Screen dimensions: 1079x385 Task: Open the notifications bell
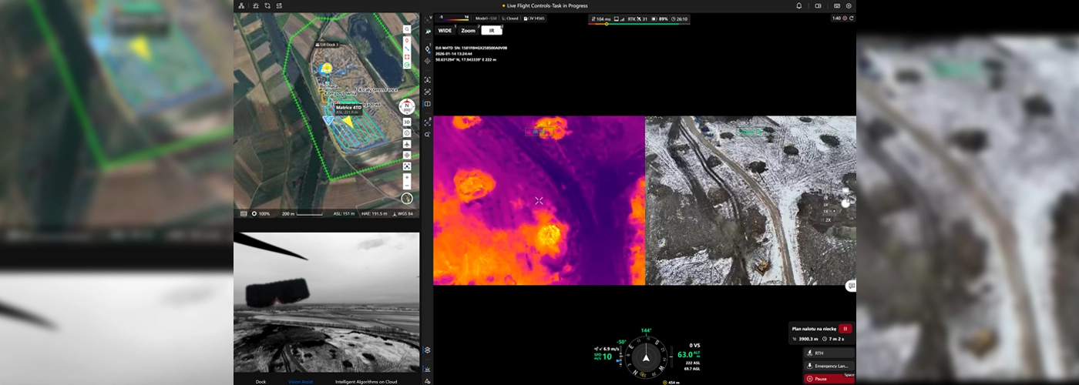pos(799,5)
